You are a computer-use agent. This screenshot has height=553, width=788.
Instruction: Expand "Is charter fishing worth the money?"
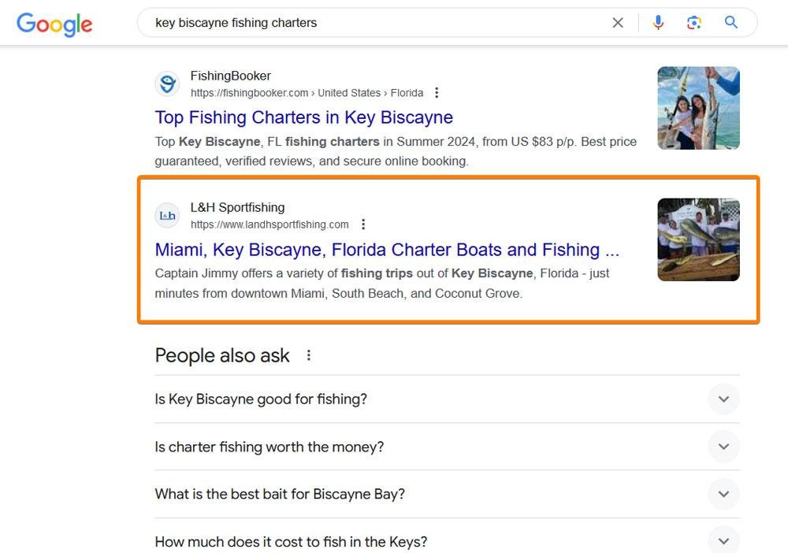click(x=723, y=447)
